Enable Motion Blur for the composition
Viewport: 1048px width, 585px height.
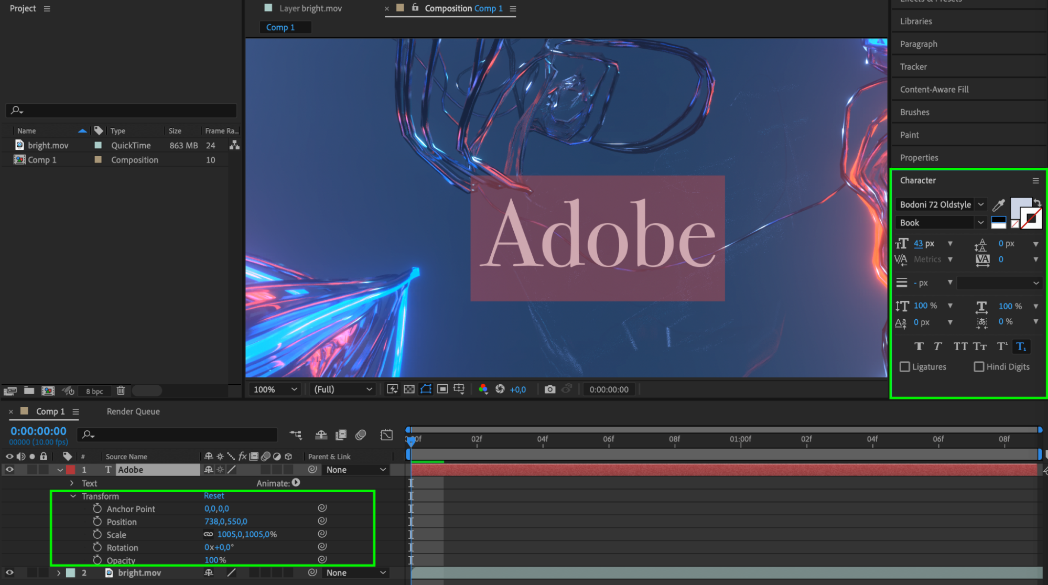tap(361, 435)
